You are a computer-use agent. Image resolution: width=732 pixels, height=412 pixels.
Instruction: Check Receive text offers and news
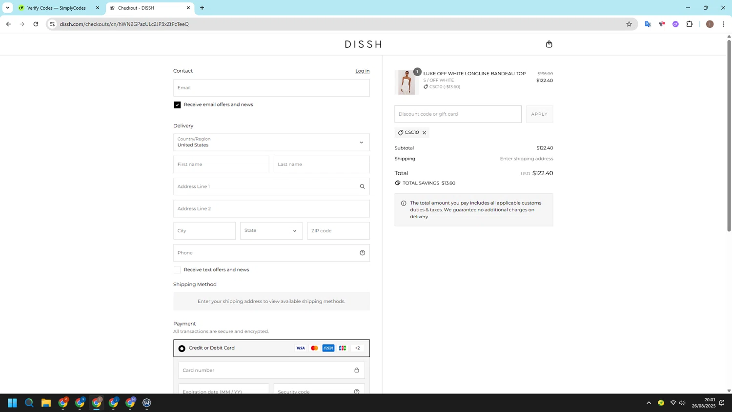(x=177, y=270)
